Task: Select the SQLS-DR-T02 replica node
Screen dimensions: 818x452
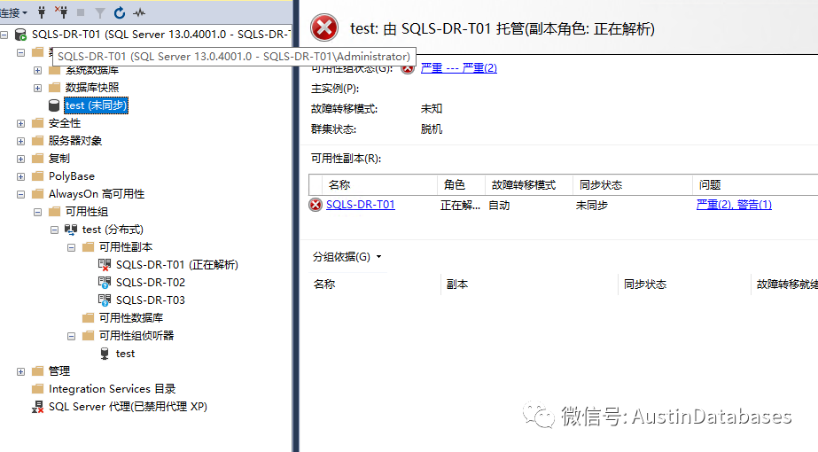Action: 151,283
